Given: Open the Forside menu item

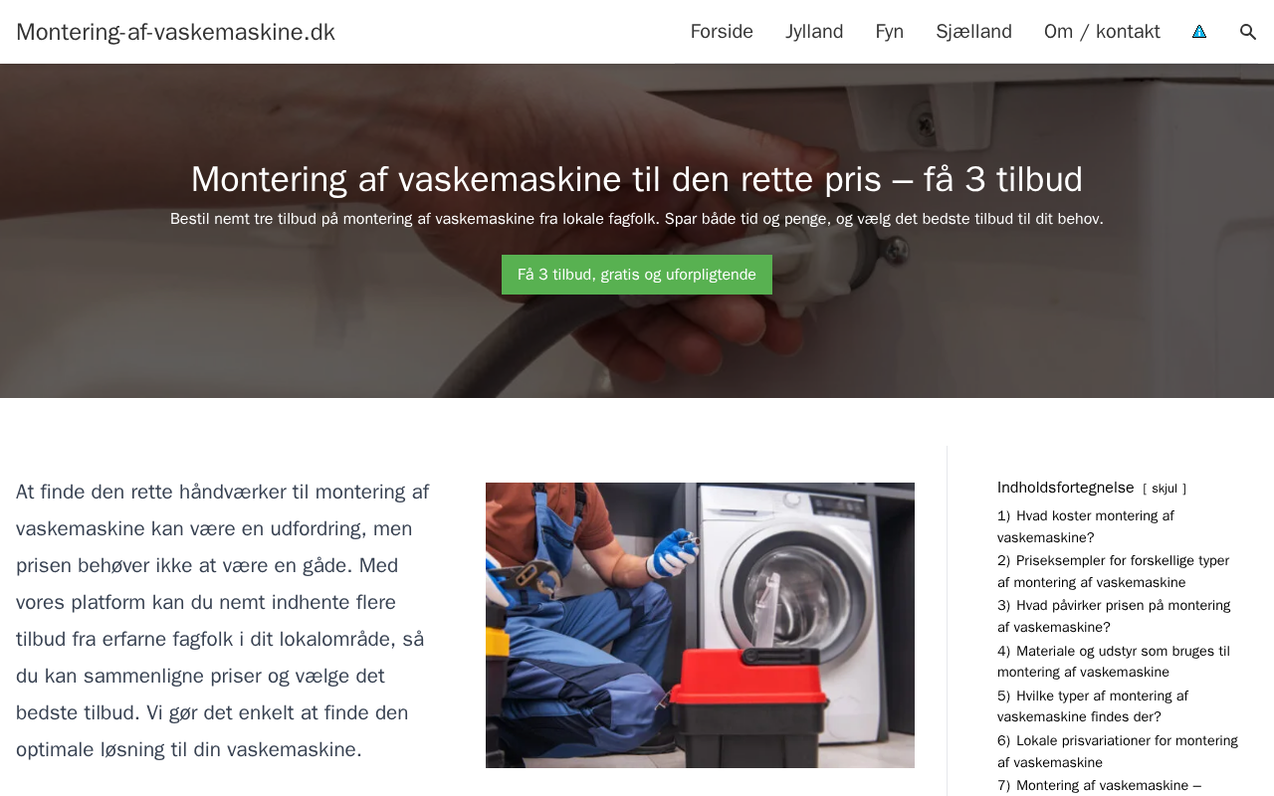Looking at the screenshot, I should pyautogui.click(x=722, y=32).
